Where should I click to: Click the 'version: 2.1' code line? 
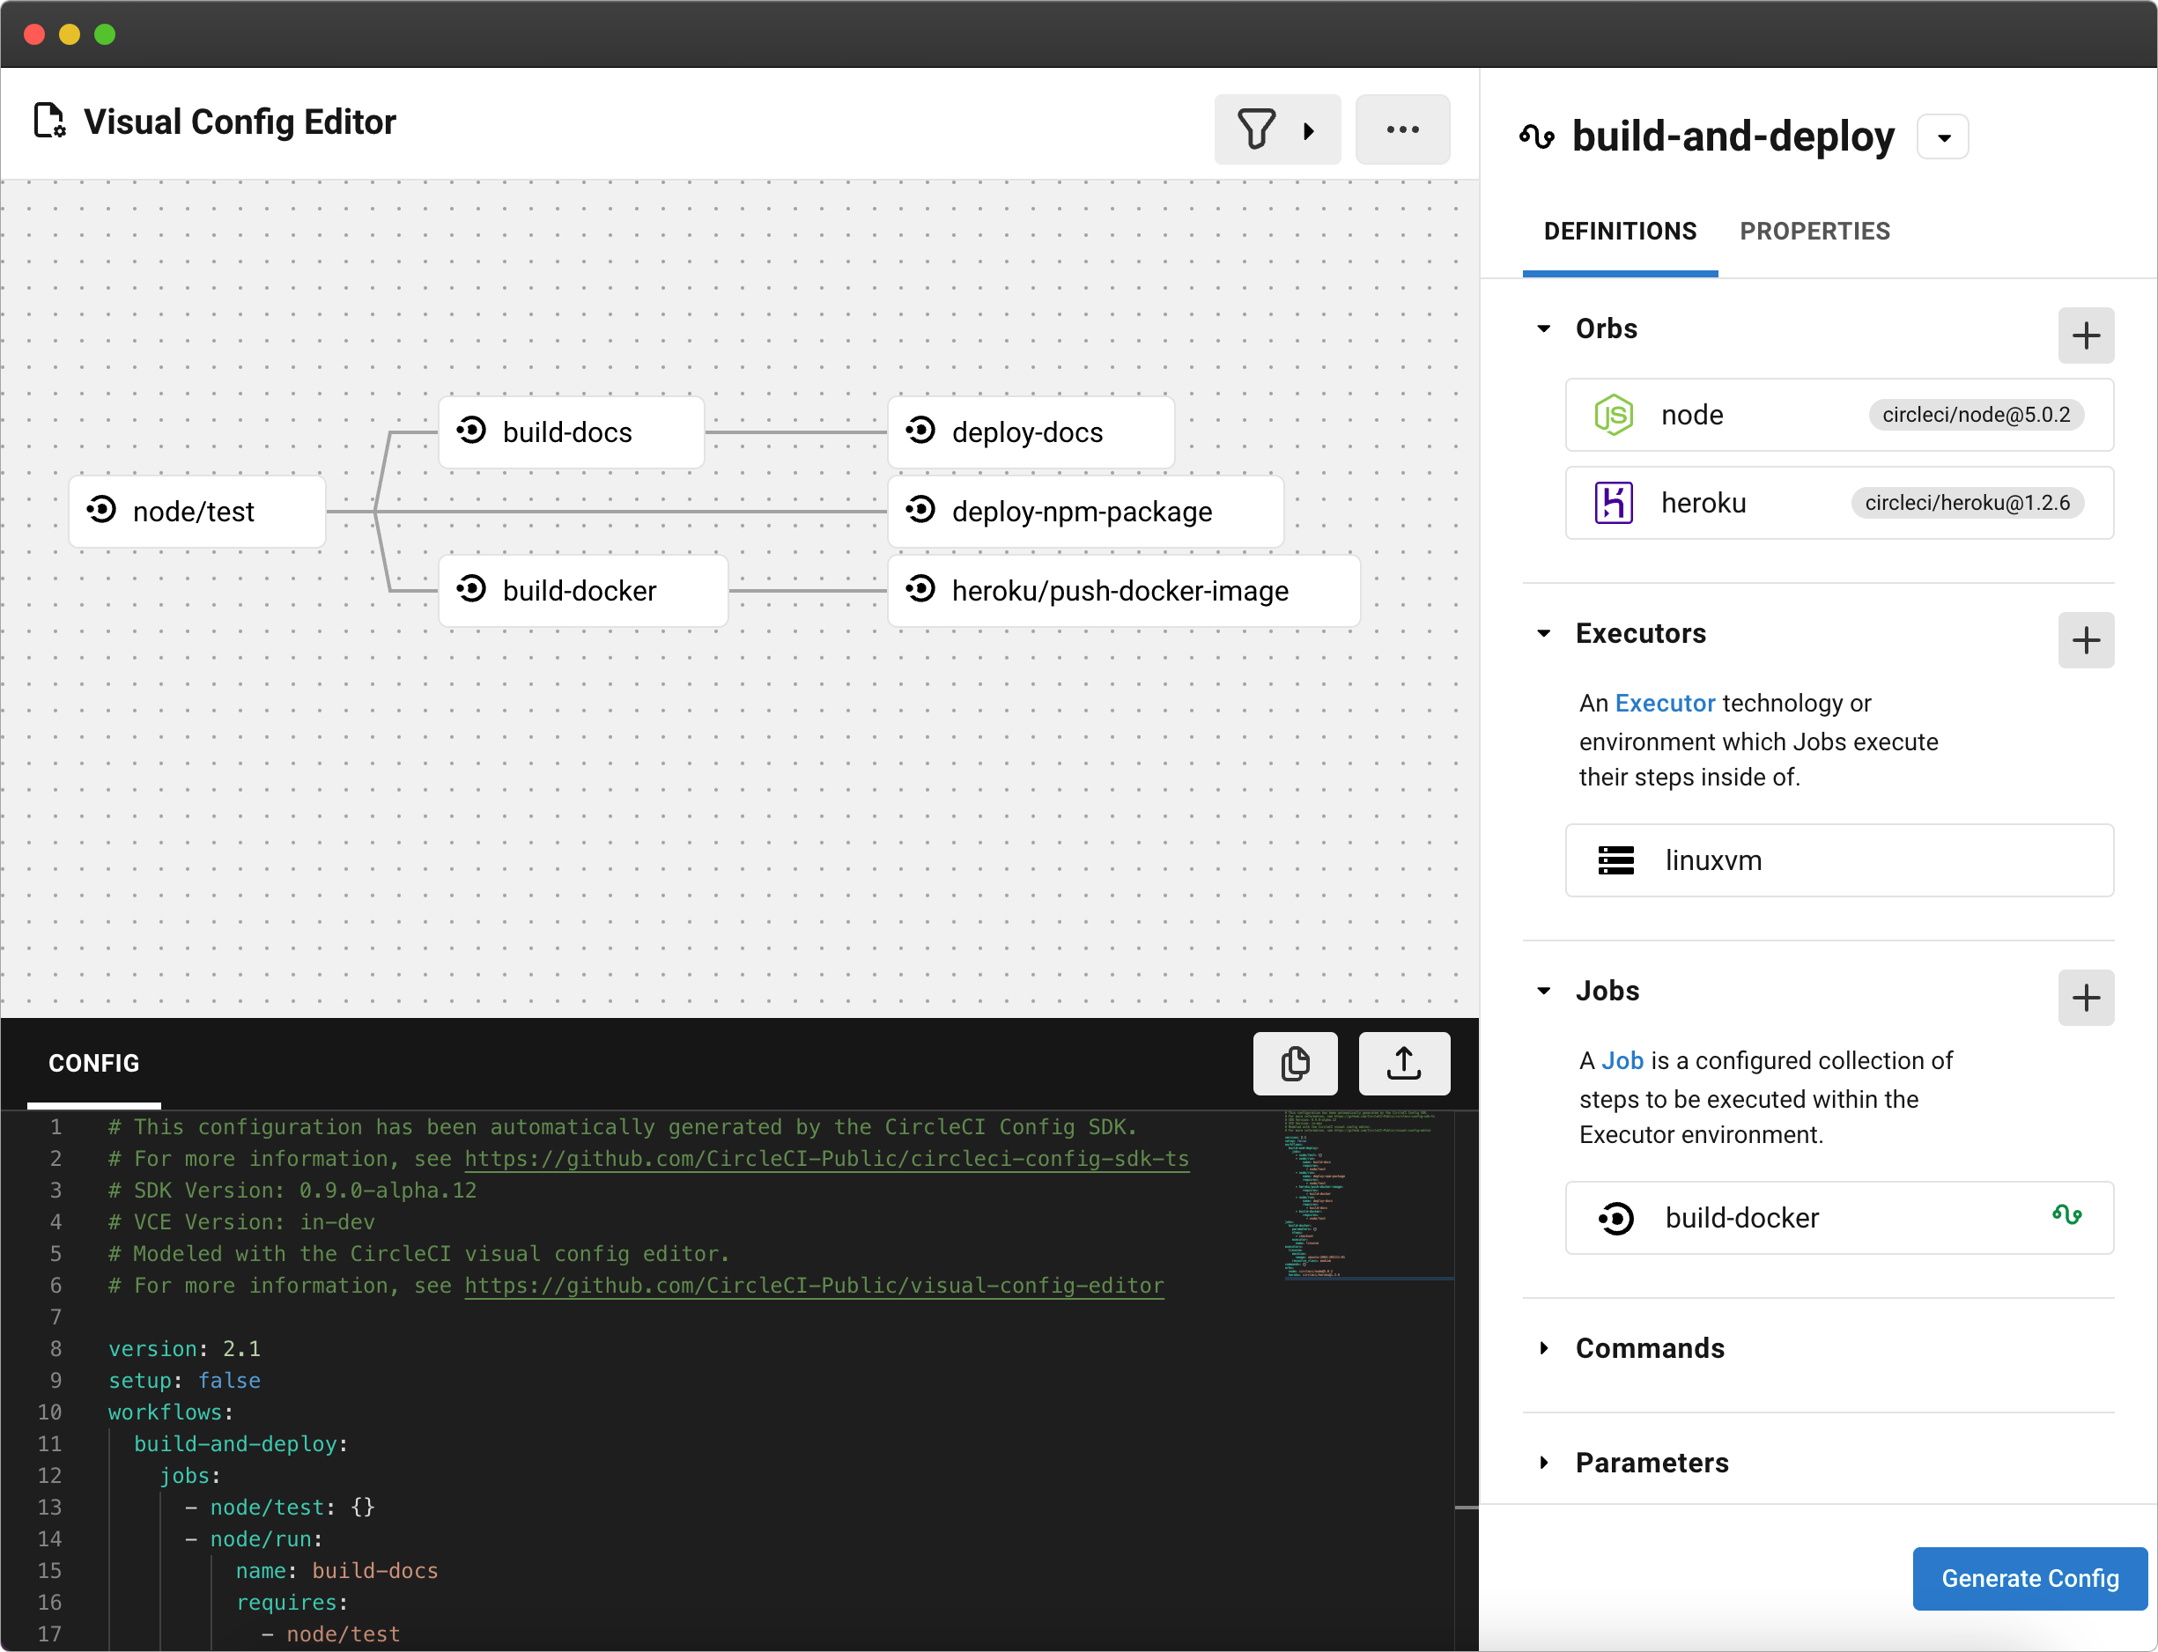[x=184, y=1348]
